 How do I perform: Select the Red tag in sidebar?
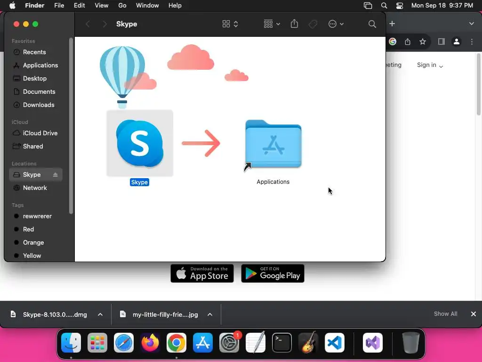click(x=28, y=230)
